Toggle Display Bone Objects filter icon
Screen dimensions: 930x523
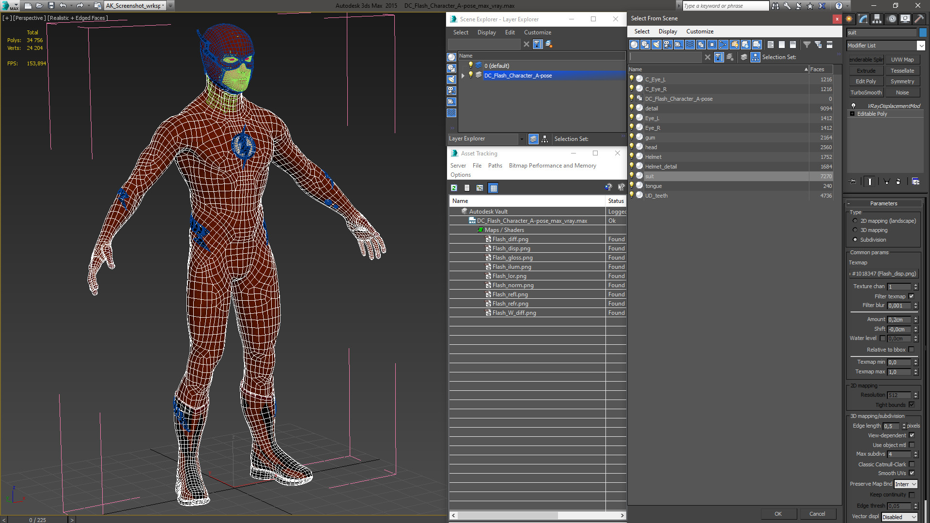point(723,45)
